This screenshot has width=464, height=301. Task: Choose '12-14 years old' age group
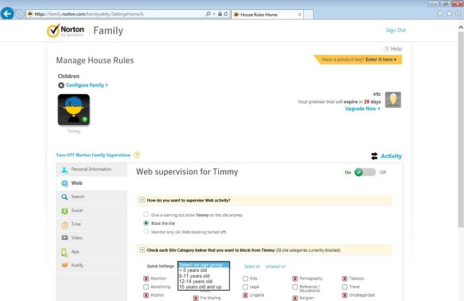tap(204, 282)
